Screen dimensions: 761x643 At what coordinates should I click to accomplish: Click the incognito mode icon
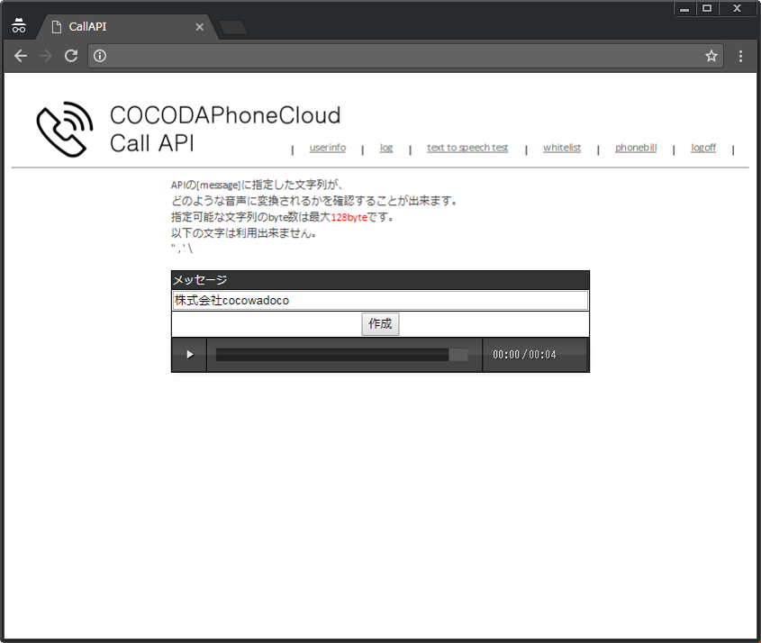coord(19,26)
